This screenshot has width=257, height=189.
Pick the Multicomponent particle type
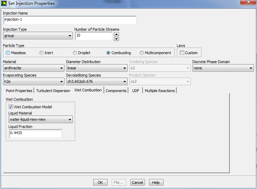pos(142,53)
